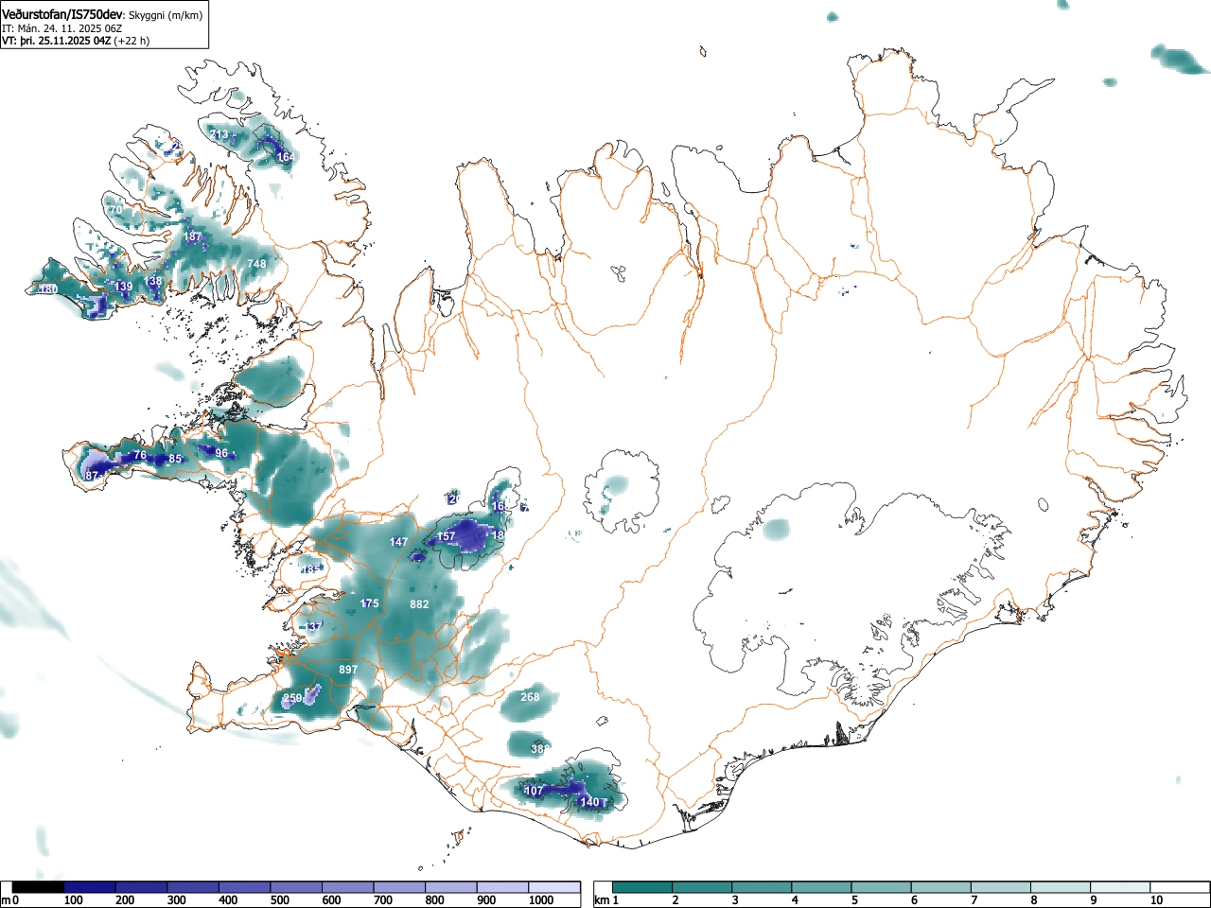Click the VT: þri. 25.11.2025 04Z line
This screenshot has height=908, width=1211.
76,41
